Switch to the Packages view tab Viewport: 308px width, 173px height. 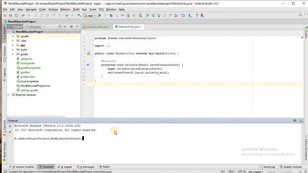(x=33, y=27)
